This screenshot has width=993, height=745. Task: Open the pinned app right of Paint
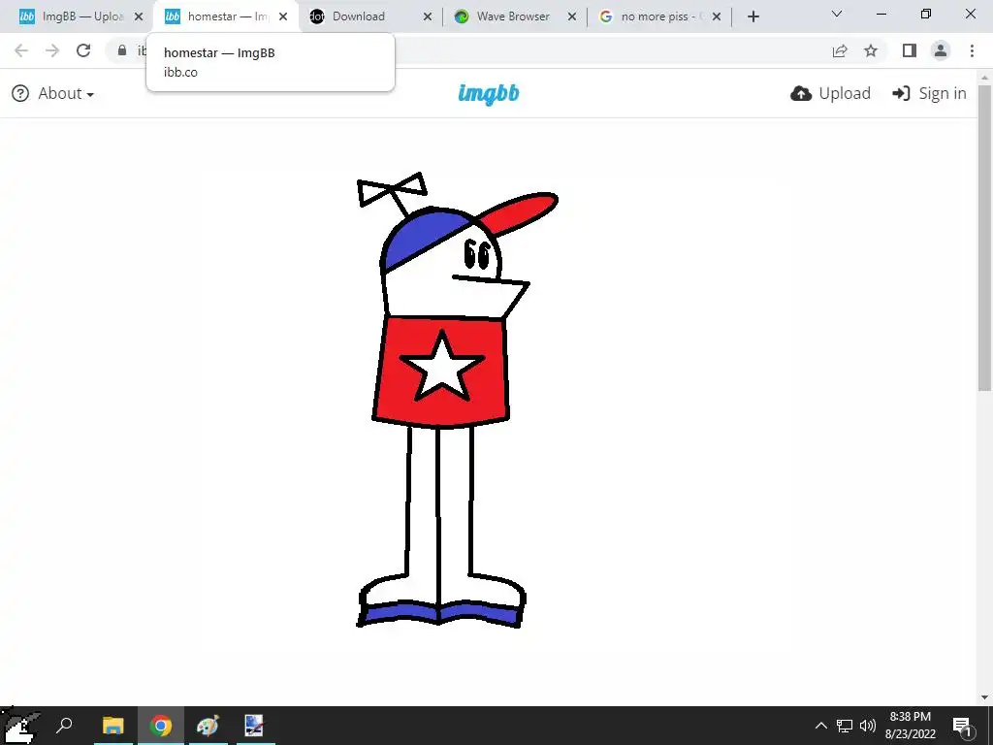[x=254, y=726]
